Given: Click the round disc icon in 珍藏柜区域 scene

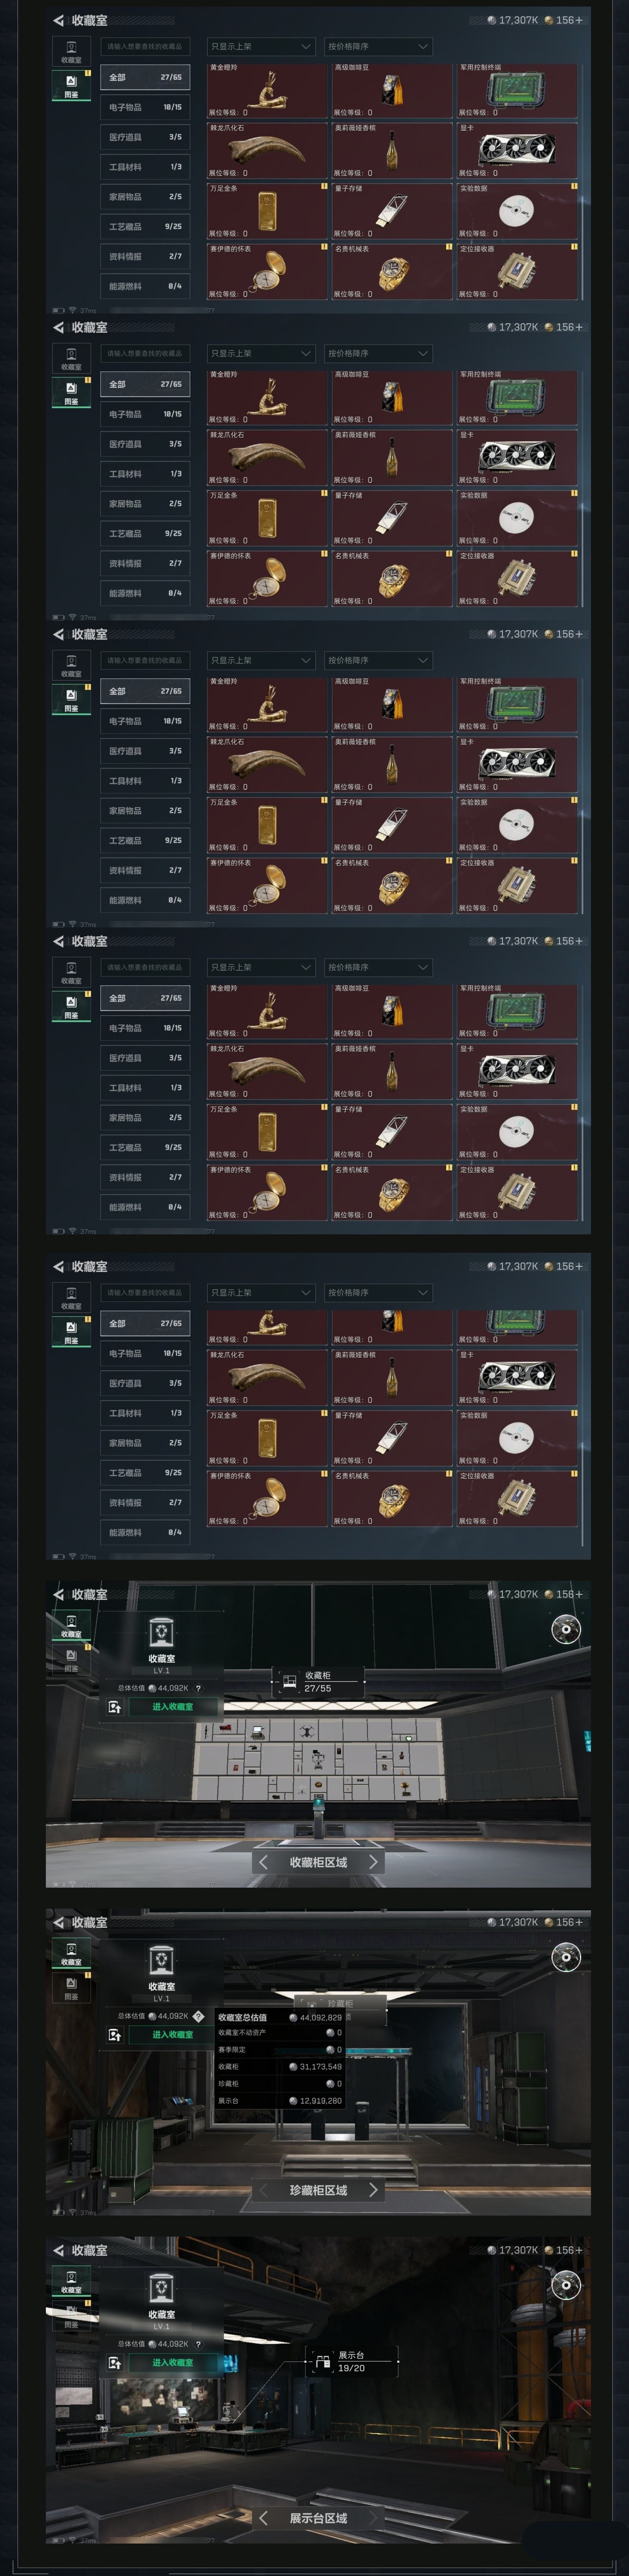Looking at the screenshot, I should point(565,1957).
